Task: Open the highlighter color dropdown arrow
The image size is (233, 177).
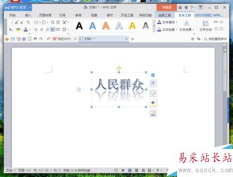Action: [22, 29]
